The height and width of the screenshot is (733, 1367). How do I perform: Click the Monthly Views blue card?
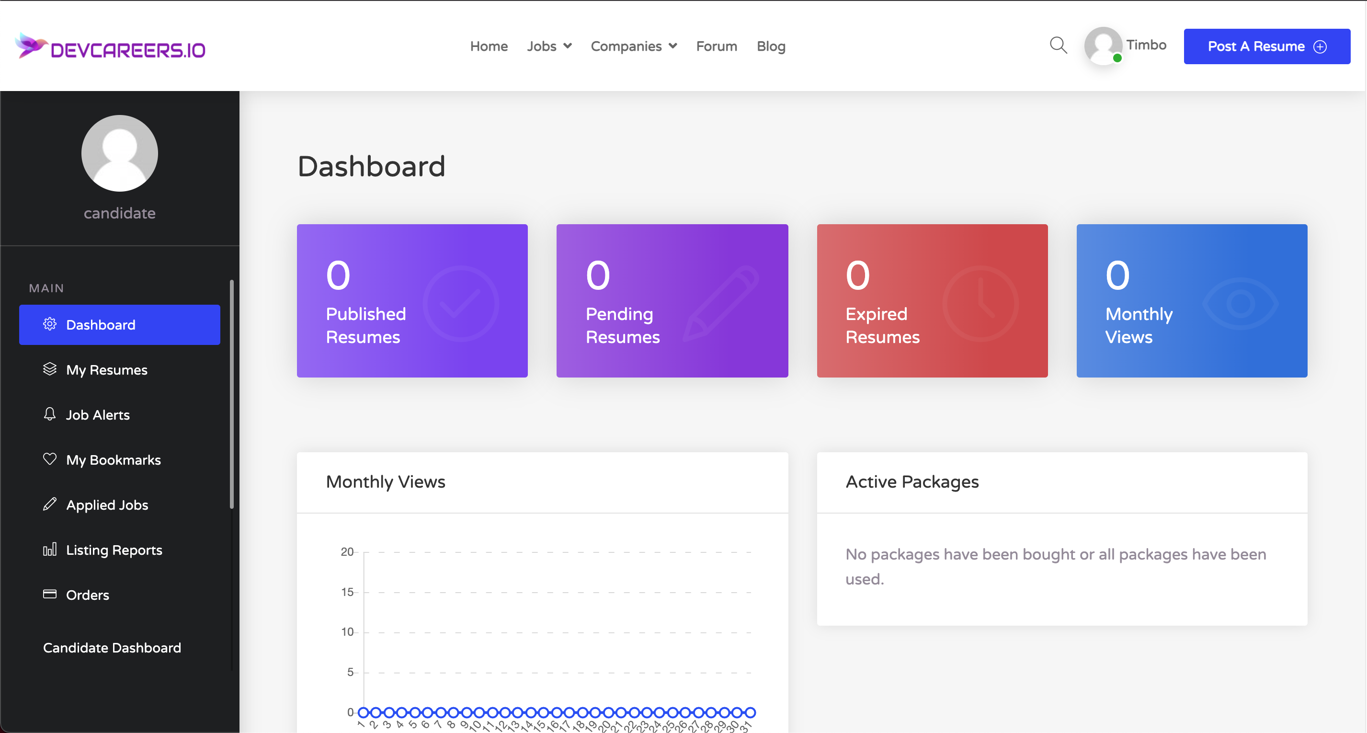(x=1191, y=301)
